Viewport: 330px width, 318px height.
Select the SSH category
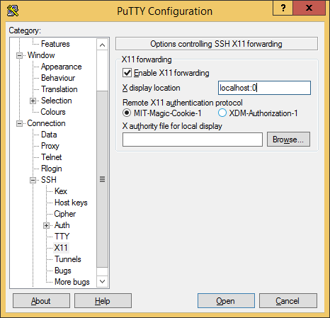tap(49, 180)
